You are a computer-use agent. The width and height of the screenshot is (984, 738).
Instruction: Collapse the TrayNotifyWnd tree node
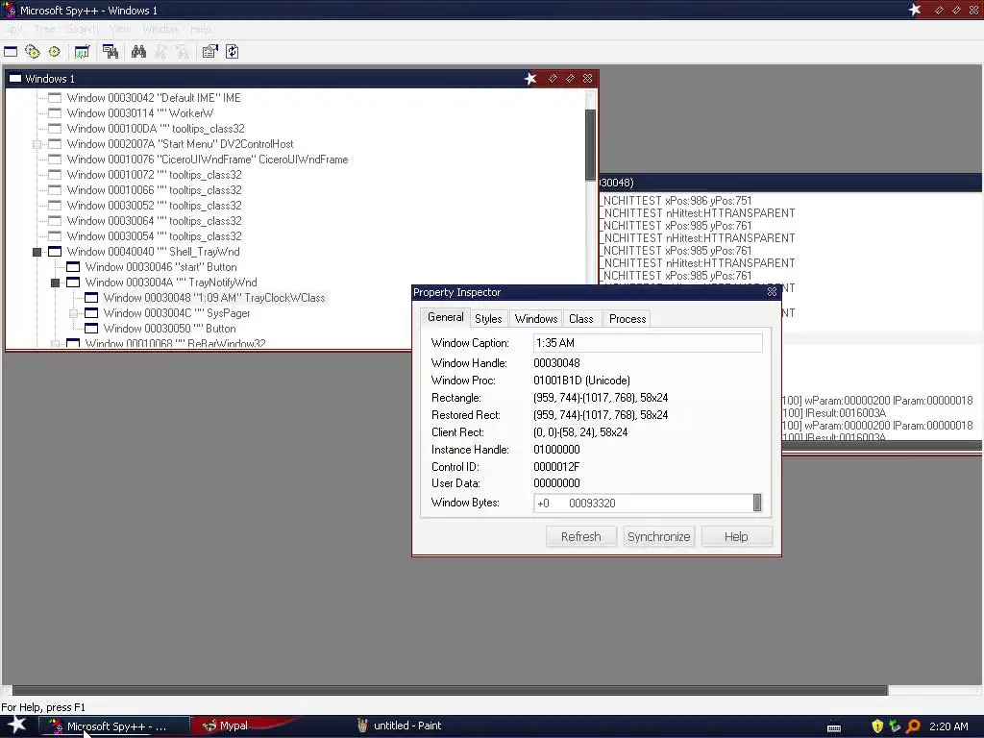click(x=55, y=283)
